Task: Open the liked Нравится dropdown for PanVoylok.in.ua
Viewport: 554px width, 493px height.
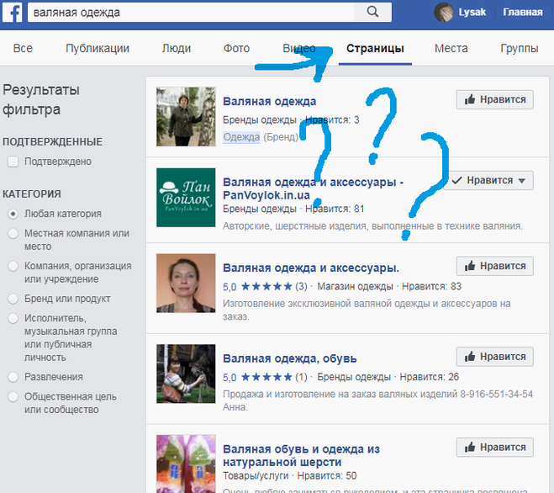Action: (x=490, y=180)
